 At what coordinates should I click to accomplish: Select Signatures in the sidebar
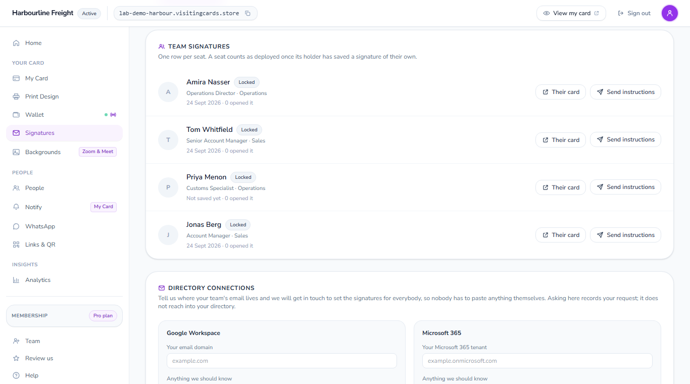(64, 133)
